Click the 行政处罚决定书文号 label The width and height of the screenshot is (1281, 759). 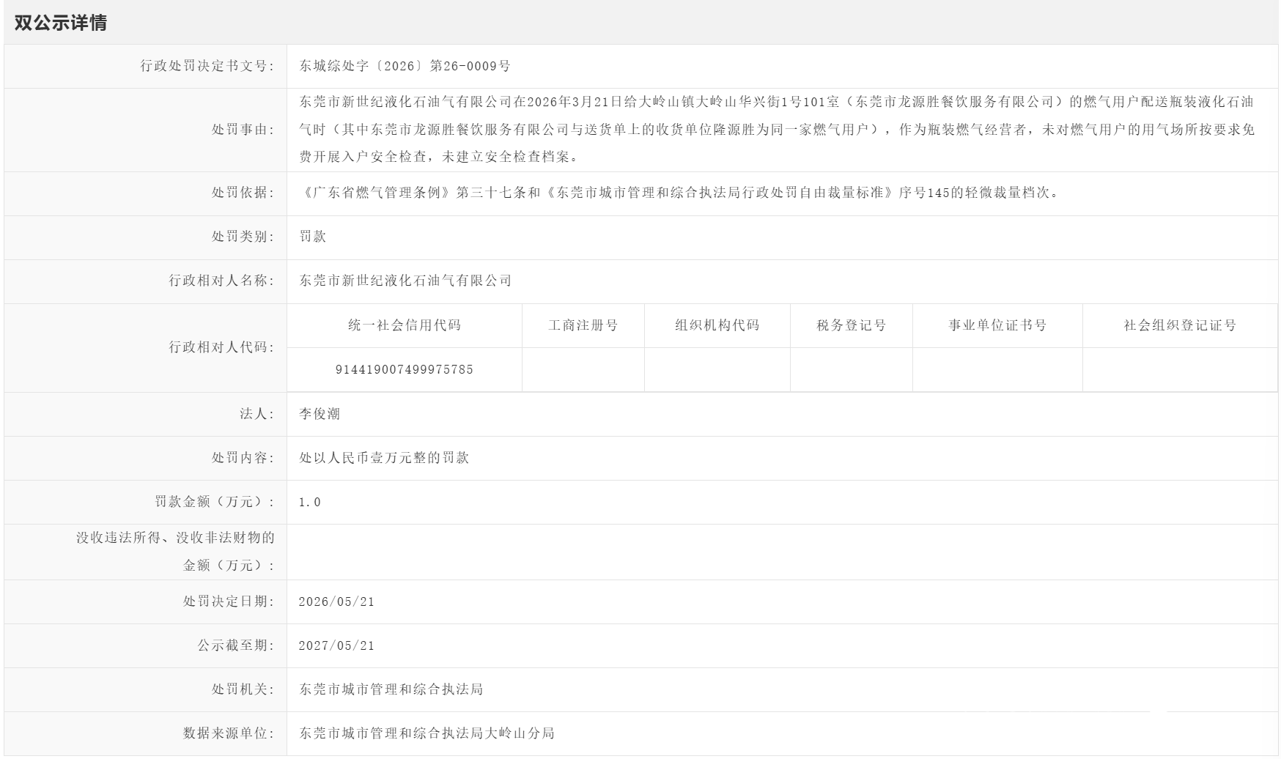coord(207,66)
